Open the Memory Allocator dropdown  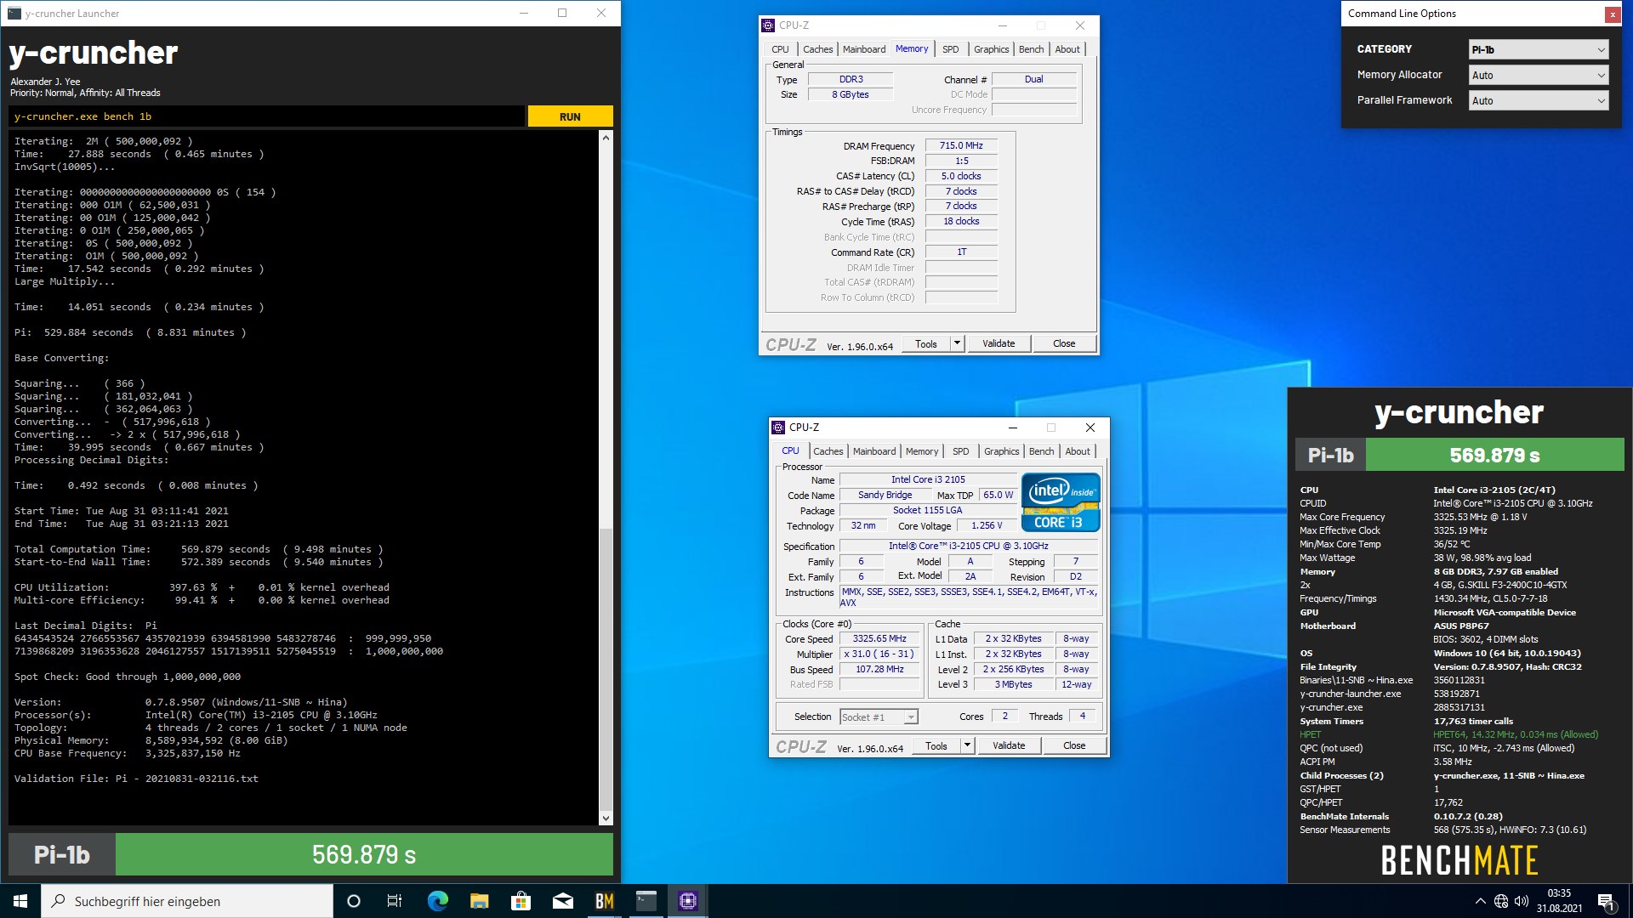pyautogui.click(x=1538, y=75)
